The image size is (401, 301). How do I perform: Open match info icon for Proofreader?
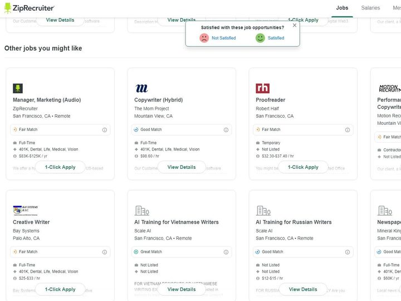coord(348,130)
